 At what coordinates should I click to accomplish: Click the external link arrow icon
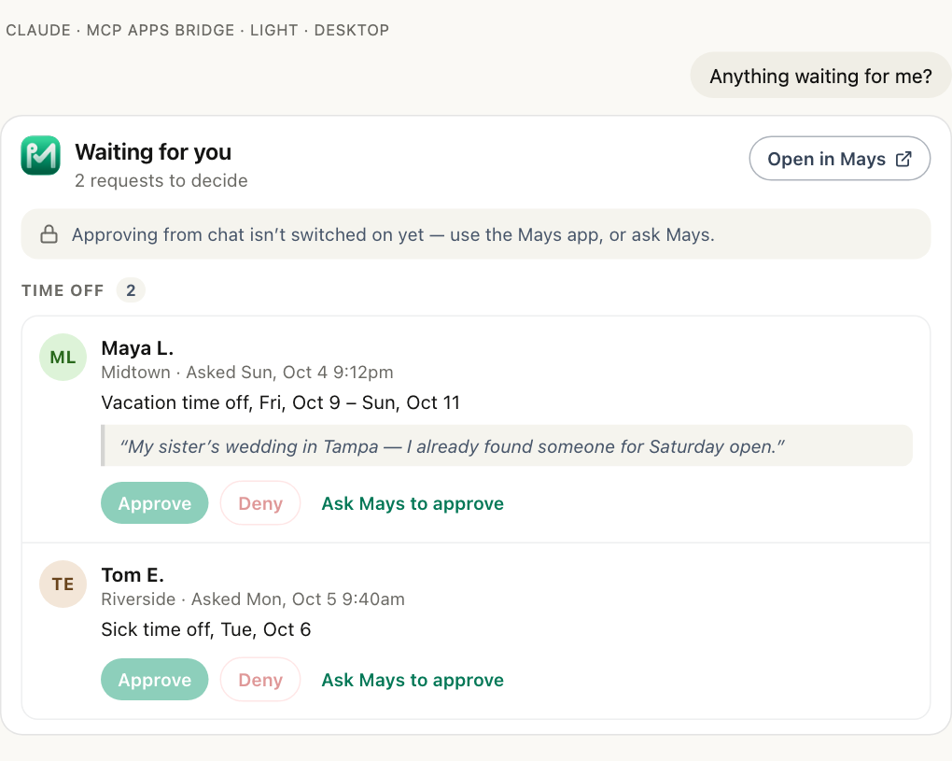903,159
